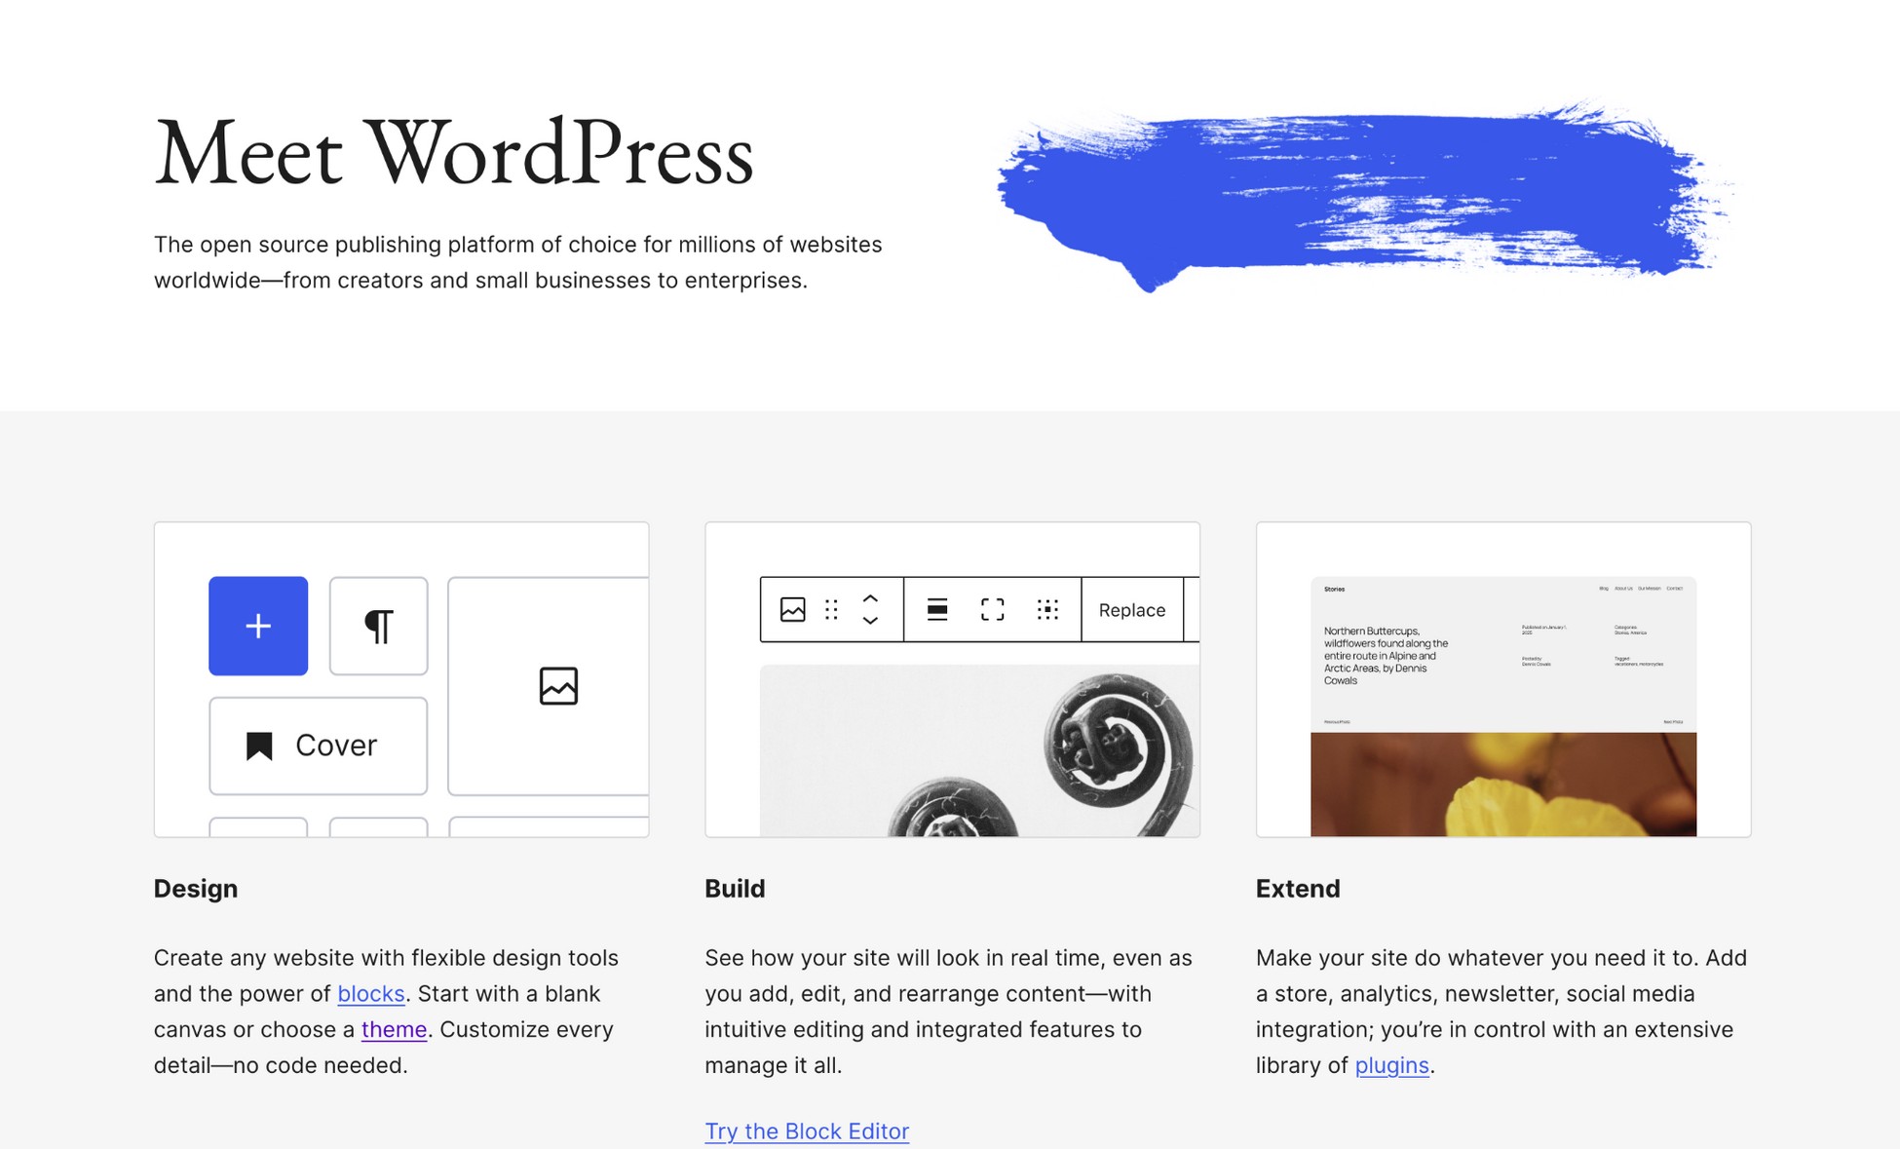Click the move down chevron arrow

[x=870, y=621]
